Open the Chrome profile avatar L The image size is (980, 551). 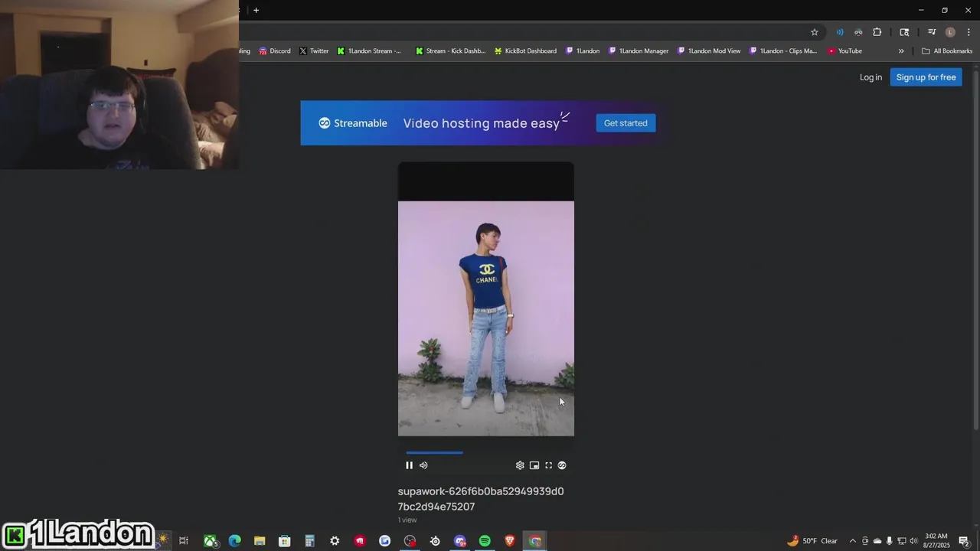point(950,32)
